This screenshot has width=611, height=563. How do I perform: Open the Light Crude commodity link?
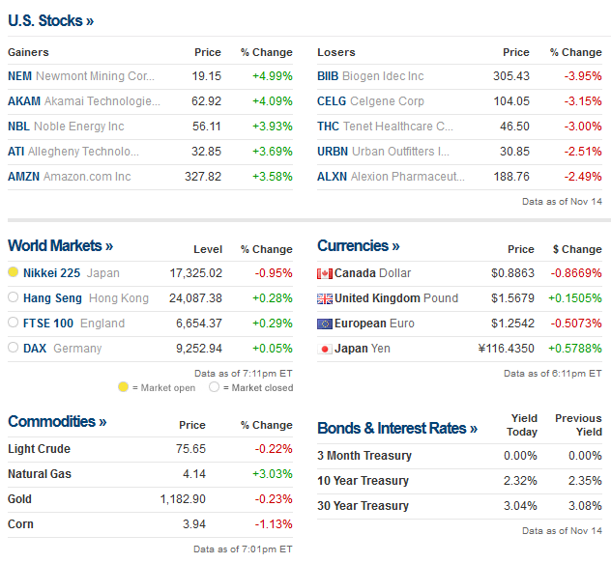(x=39, y=449)
